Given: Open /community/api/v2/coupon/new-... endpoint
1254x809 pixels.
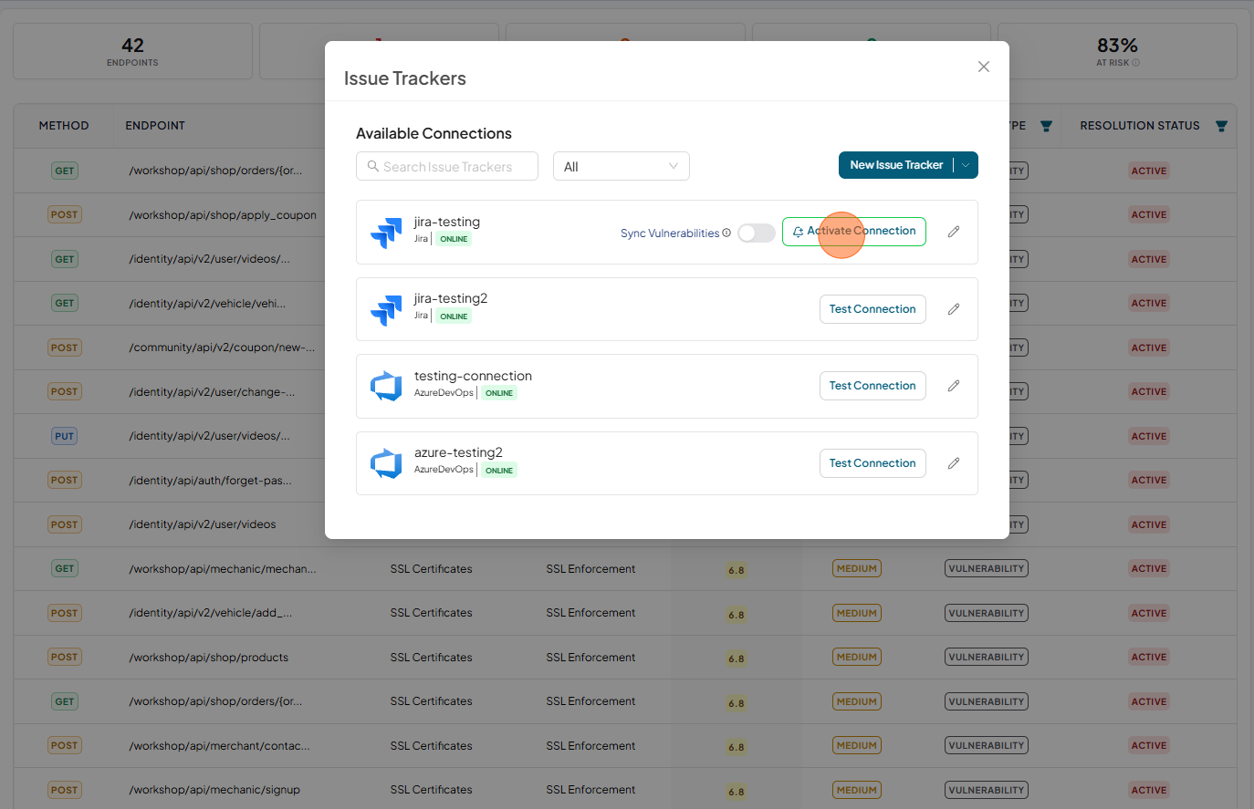Looking at the screenshot, I should click(x=222, y=347).
